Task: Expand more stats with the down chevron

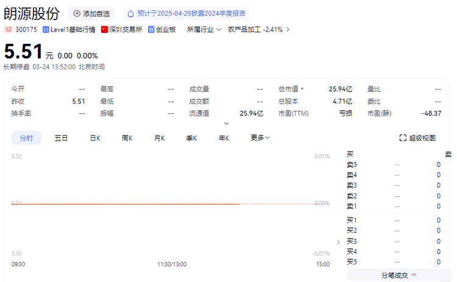Action: click(x=226, y=123)
